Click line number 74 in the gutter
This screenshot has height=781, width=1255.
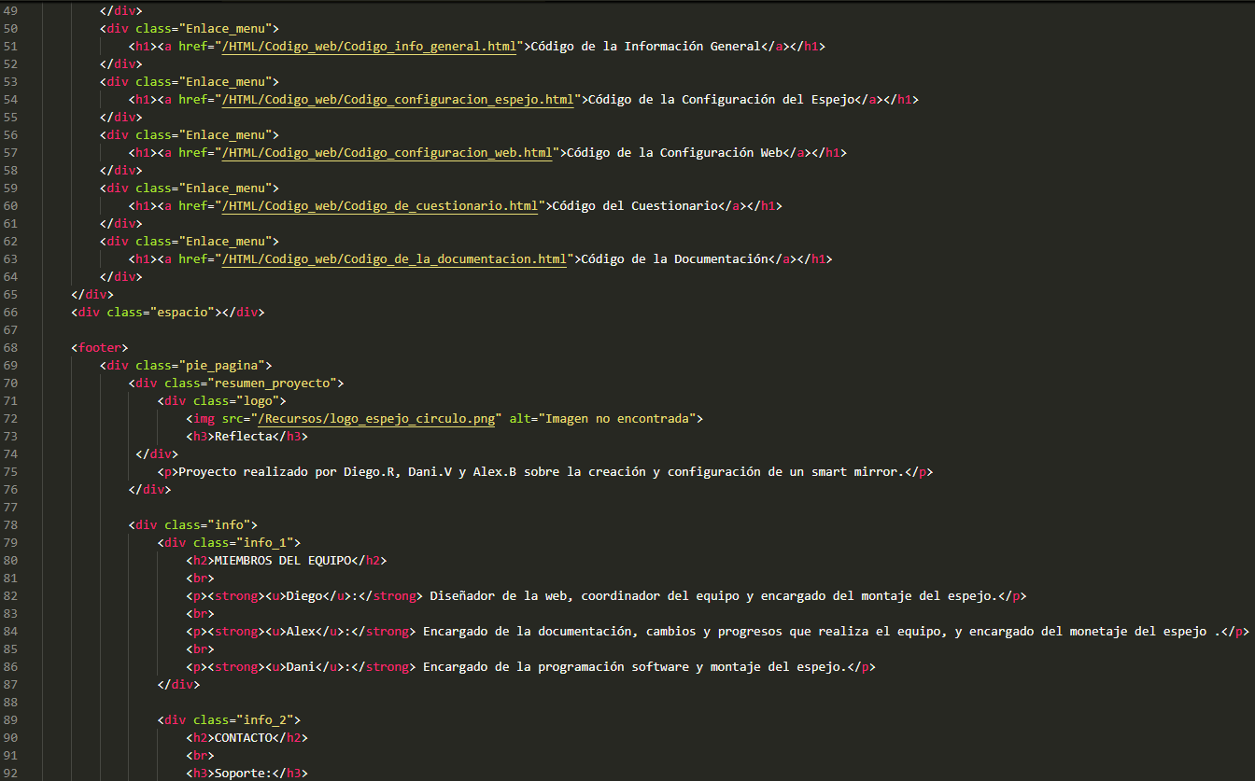pos(10,454)
